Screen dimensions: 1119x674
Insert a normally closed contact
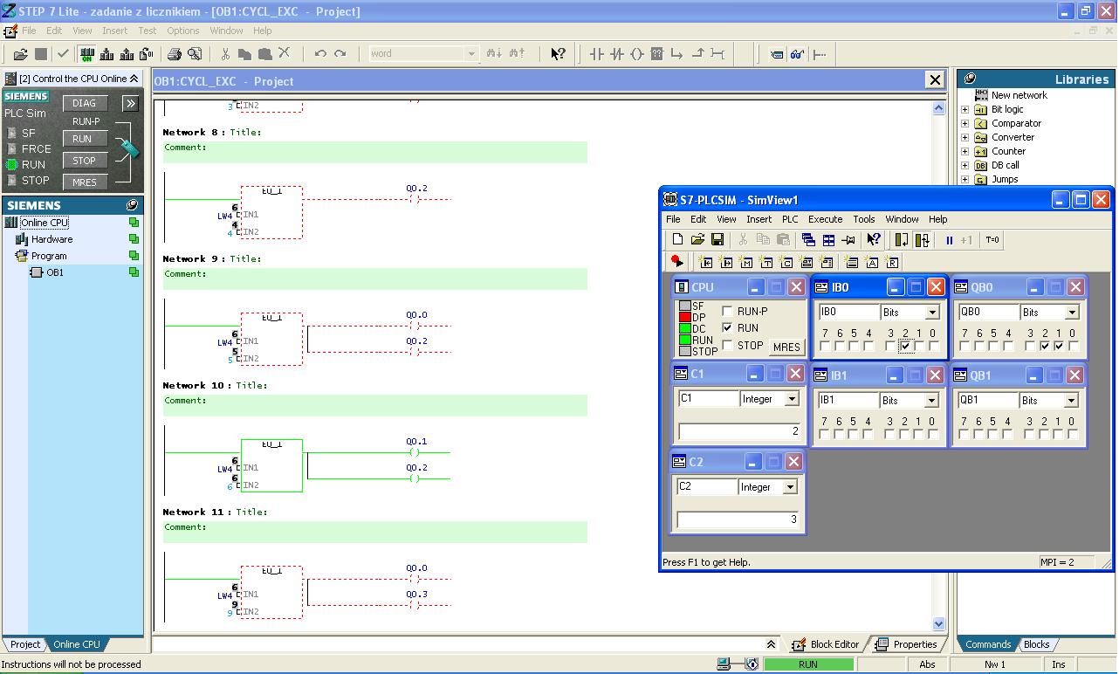tap(617, 54)
